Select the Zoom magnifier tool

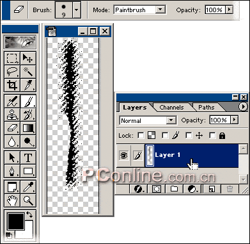click(28, 200)
